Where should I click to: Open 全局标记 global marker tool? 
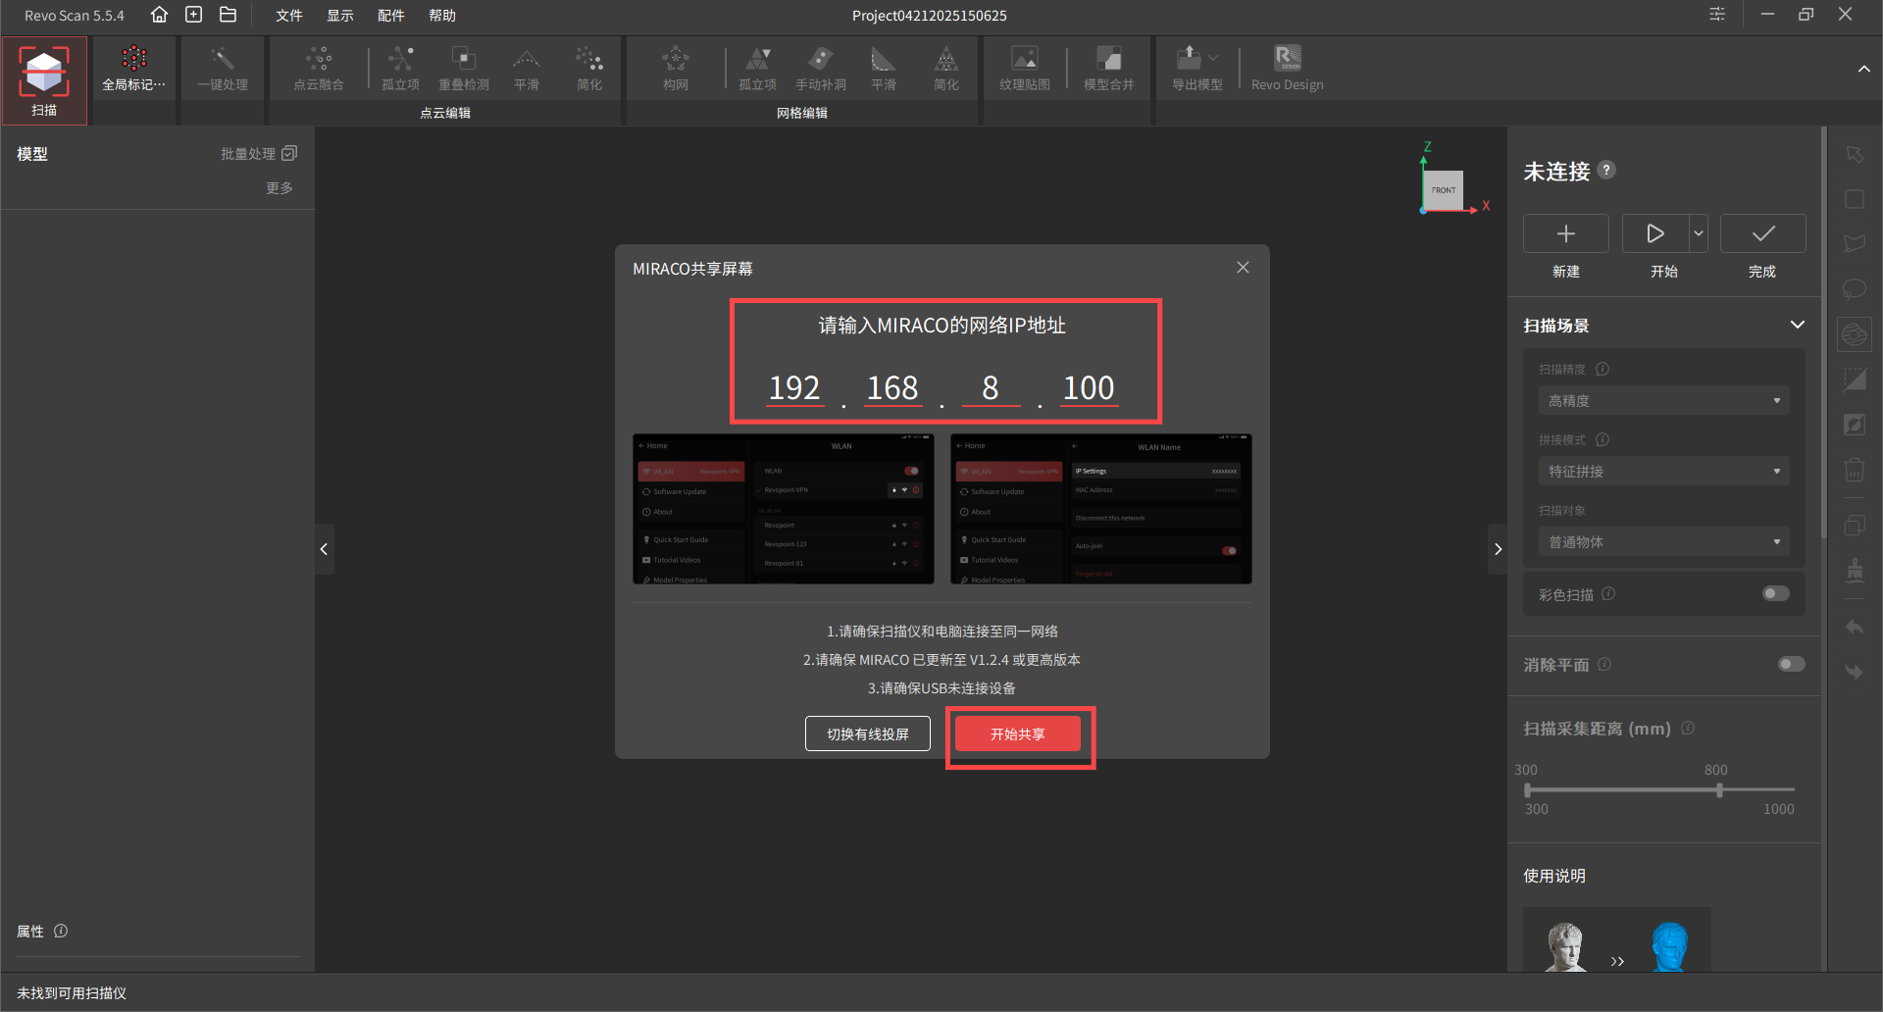point(133,69)
